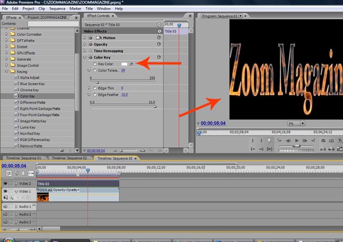343x242 pixels.
Task: Reset the Motion effect
Action: [x=158, y=37]
